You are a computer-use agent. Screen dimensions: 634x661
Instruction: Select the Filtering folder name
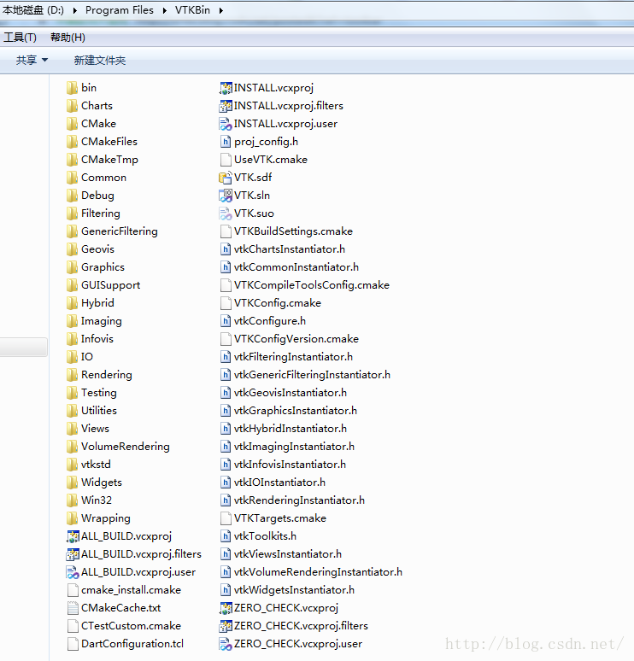[101, 214]
